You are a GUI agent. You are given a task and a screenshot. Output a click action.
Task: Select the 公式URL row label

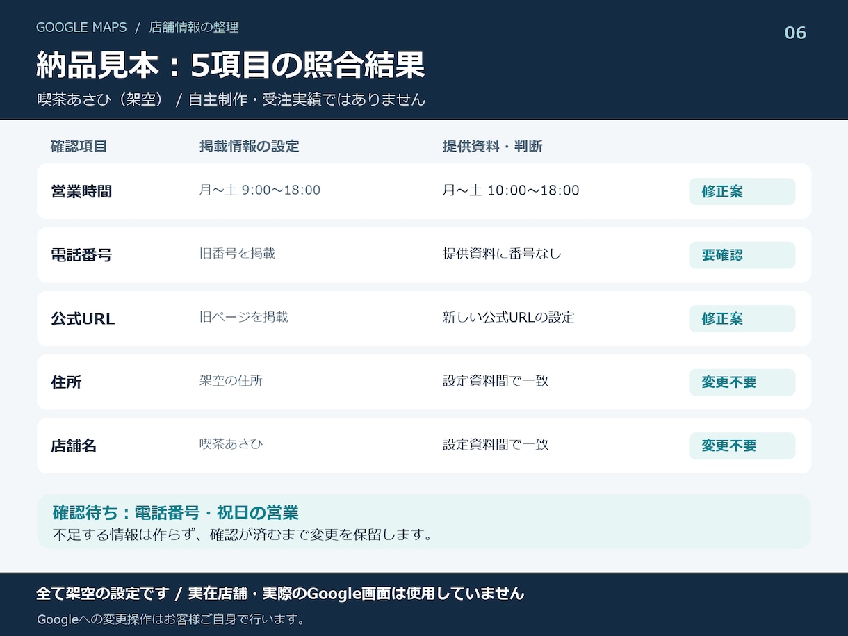83,319
